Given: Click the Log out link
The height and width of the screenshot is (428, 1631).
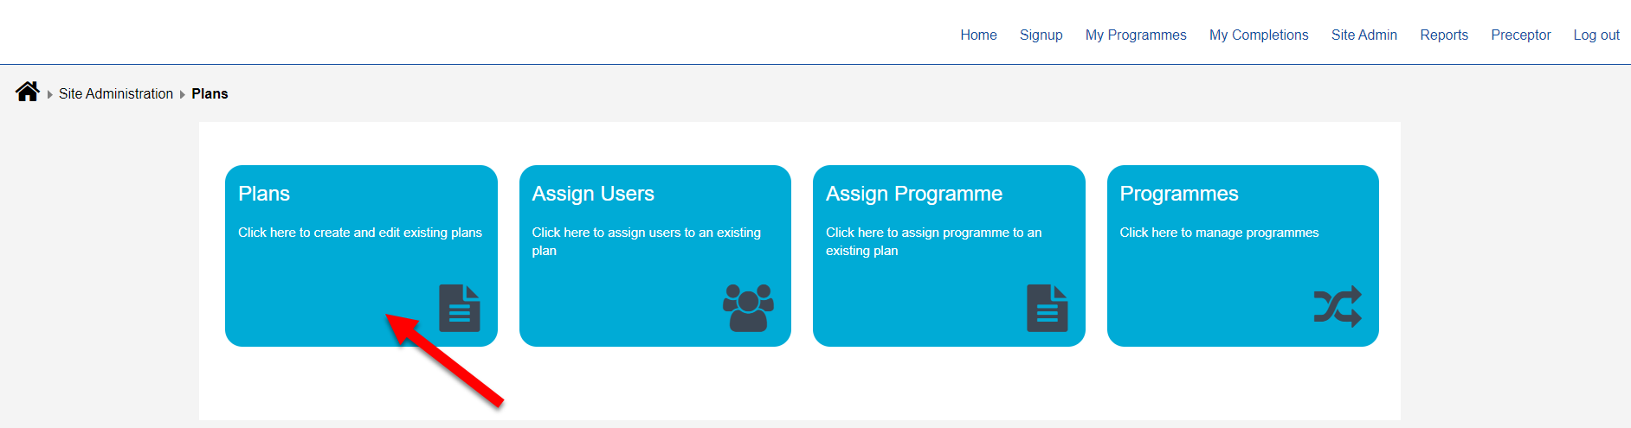Looking at the screenshot, I should [1596, 35].
